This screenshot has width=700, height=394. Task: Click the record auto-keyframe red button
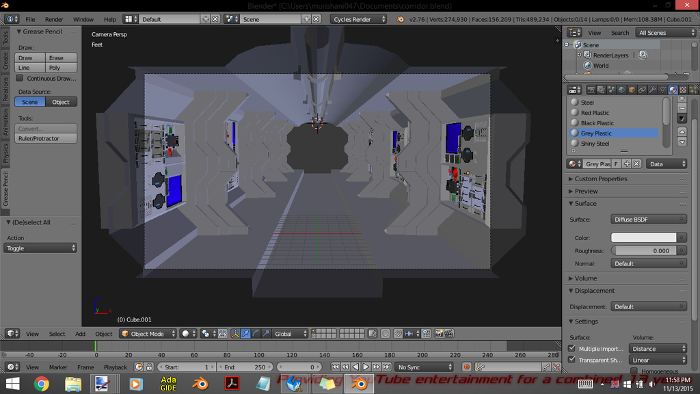[466, 367]
